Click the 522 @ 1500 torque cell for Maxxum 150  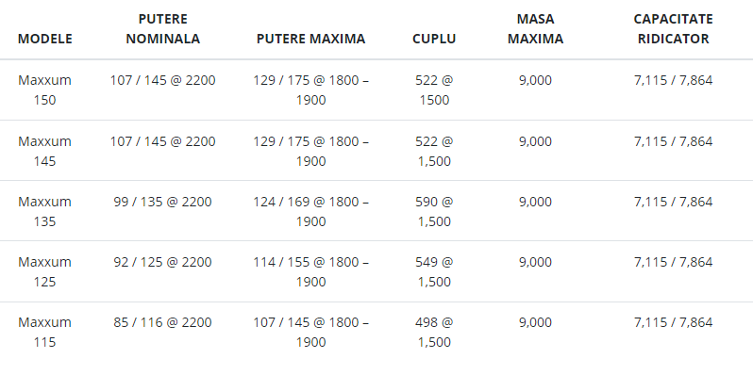pyautogui.click(x=434, y=90)
